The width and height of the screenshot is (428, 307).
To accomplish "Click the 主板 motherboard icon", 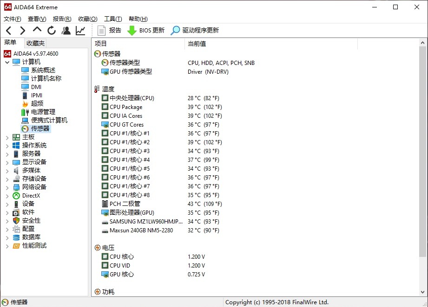I will pyautogui.click(x=16, y=137).
